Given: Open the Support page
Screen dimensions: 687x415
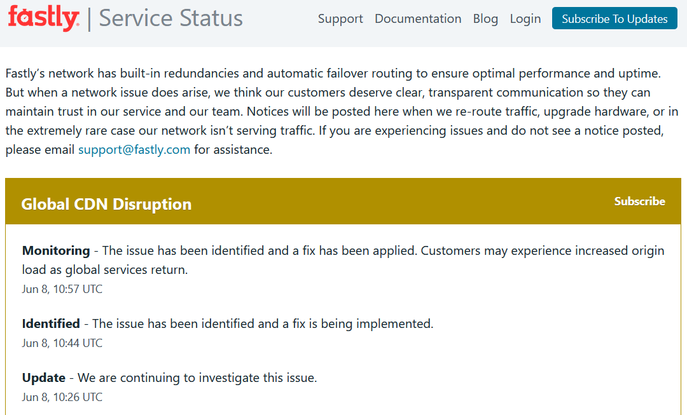Looking at the screenshot, I should (340, 19).
